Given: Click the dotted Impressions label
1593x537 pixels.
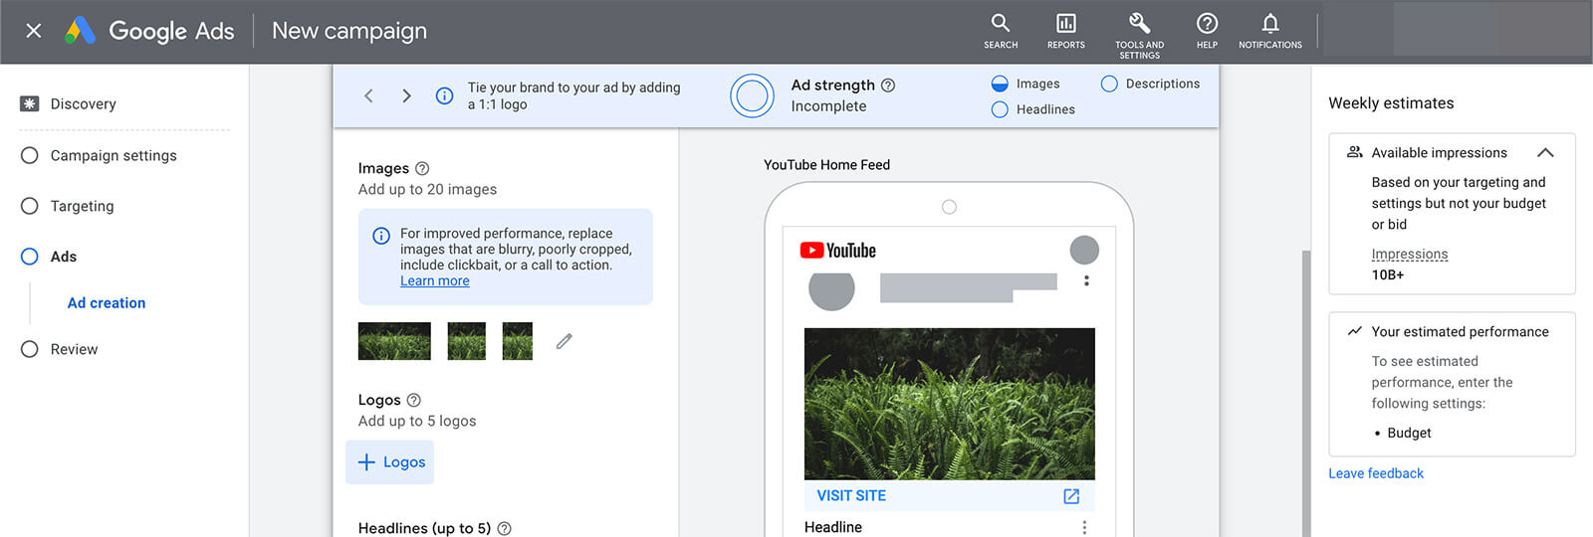Looking at the screenshot, I should [x=1410, y=255].
